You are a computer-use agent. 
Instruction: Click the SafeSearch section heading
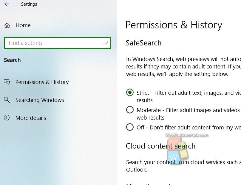coord(143,43)
